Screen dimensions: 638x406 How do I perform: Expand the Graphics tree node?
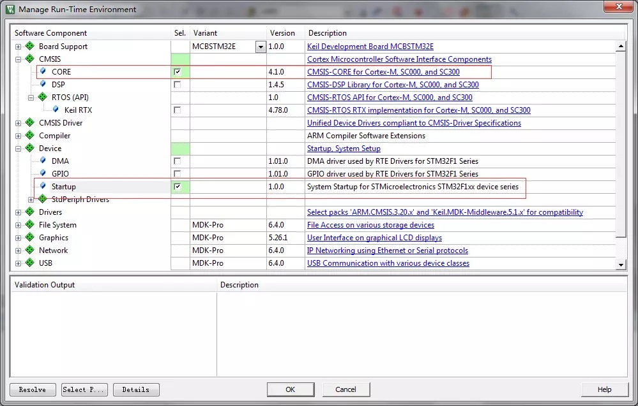coord(18,238)
